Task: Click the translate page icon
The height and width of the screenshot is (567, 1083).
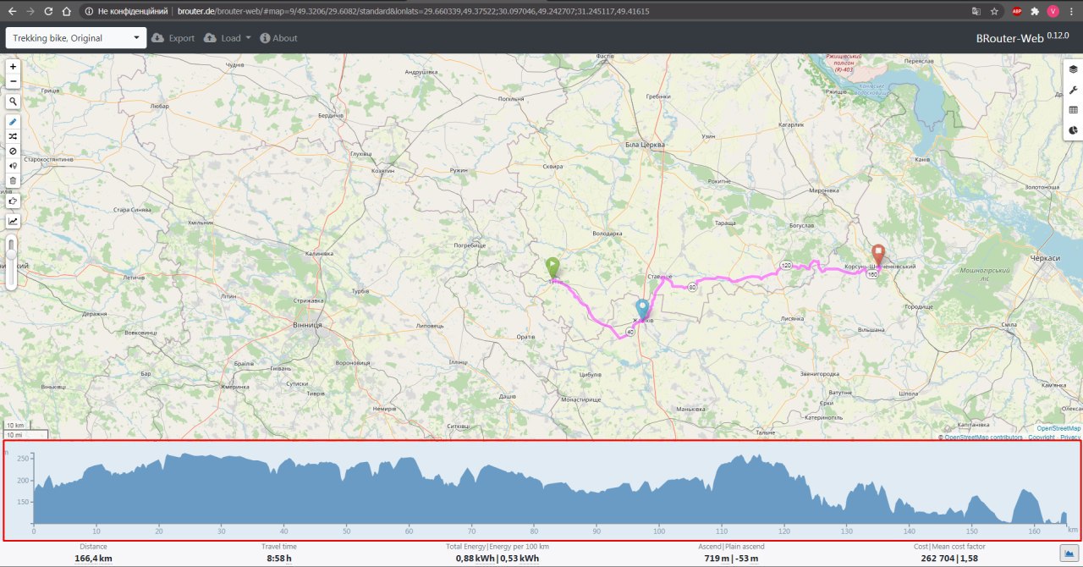Action: [x=976, y=12]
